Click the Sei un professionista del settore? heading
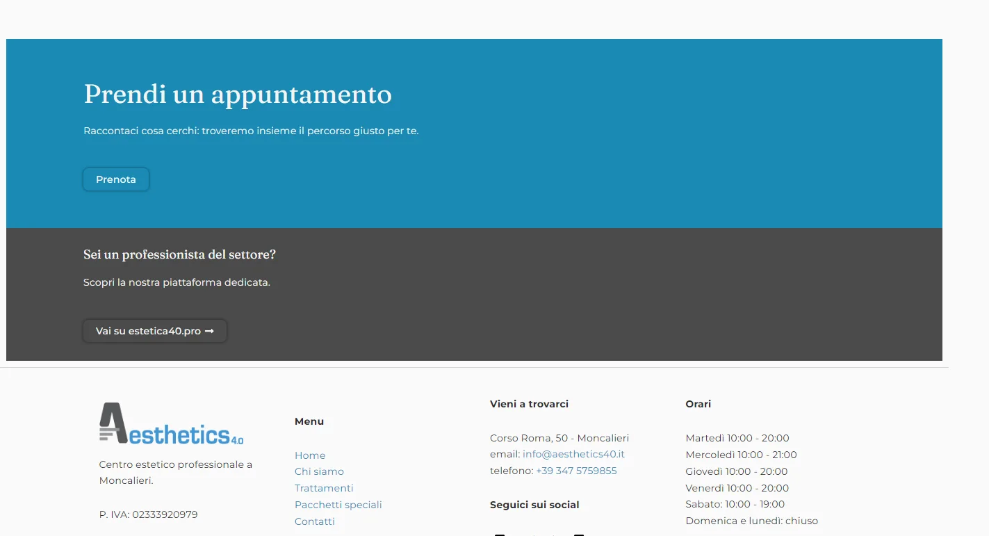 coord(179,254)
